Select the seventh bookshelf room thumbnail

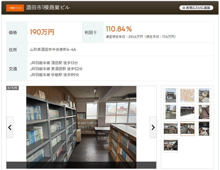click(x=170, y=129)
